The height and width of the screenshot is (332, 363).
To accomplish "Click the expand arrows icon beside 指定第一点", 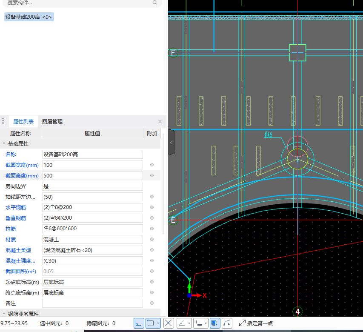I will pos(242,323).
